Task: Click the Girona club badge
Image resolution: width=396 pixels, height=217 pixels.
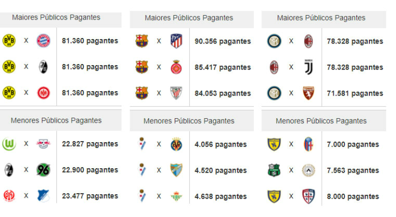Action: click(176, 67)
